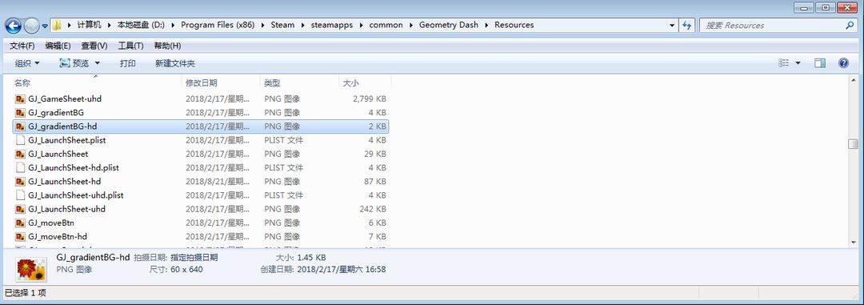Click the refresh icon beside address bar
This screenshot has height=305, width=864.
coord(686,26)
